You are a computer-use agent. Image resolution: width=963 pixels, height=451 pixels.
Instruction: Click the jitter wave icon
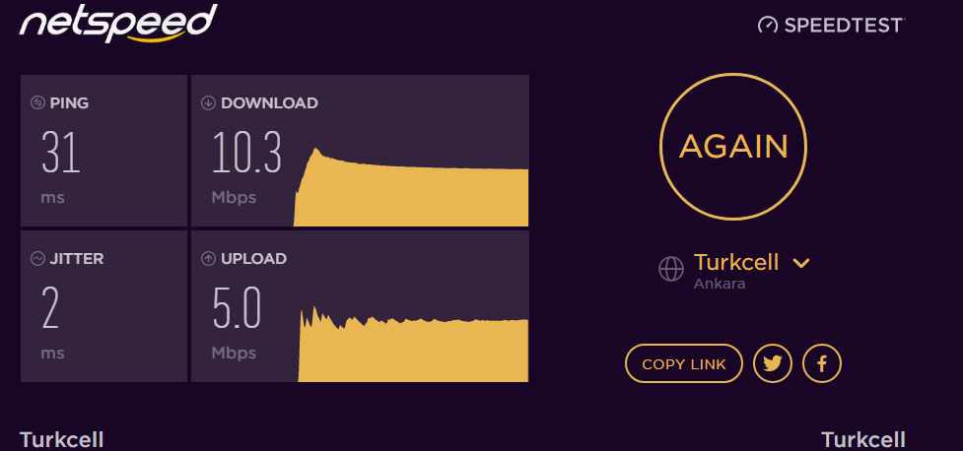pyautogui.click(x=37, y=259)
